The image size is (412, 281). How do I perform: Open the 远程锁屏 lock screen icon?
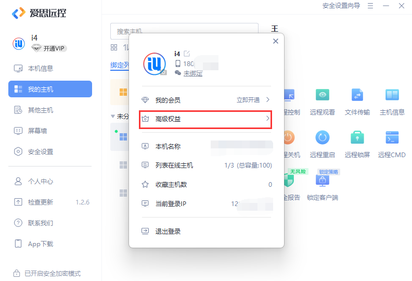point(357,138)
